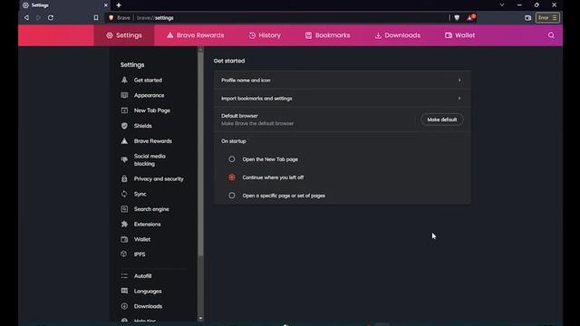This screenshot has height=326, width=580.
Task: Click Shields label in sidebar
Action: click(143, 126)
